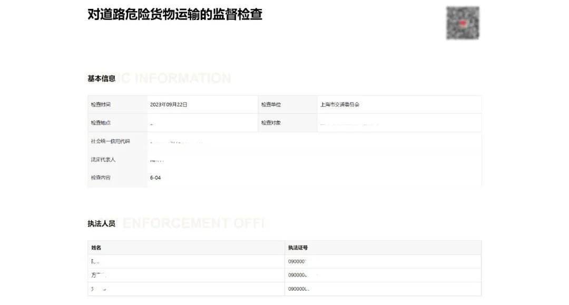Select the 执法人员 section heading

click(101, 223)
